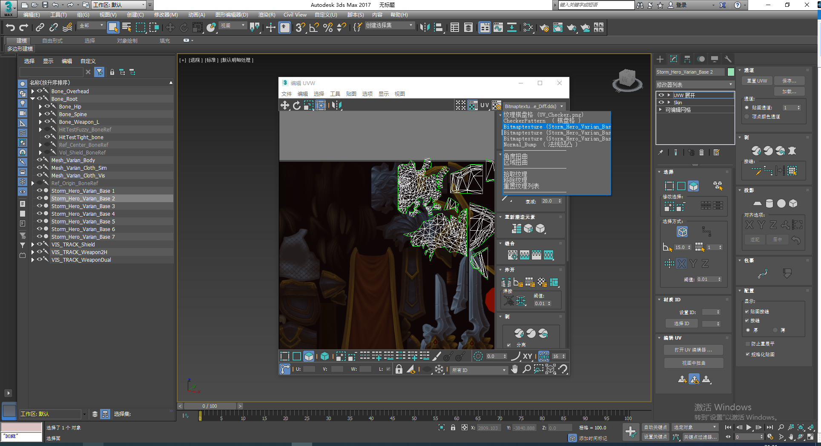Activate the Select Object tool
821x446 pixels.
(x=113, y=28)
